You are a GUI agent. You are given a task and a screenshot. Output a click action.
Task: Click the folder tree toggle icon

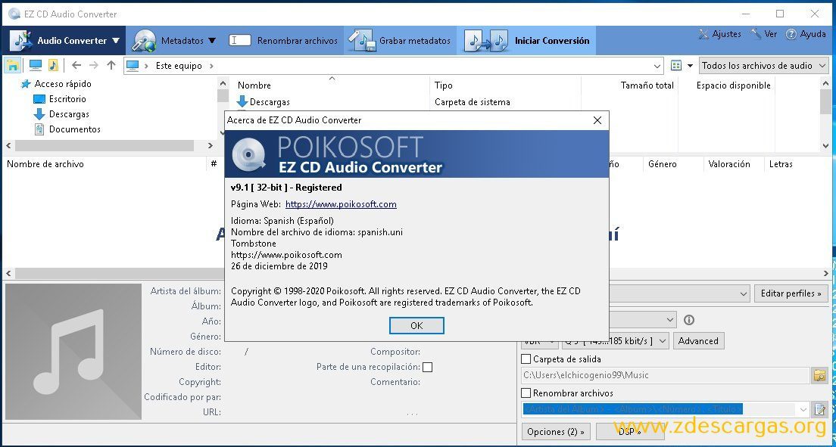(x=13, y=66)
